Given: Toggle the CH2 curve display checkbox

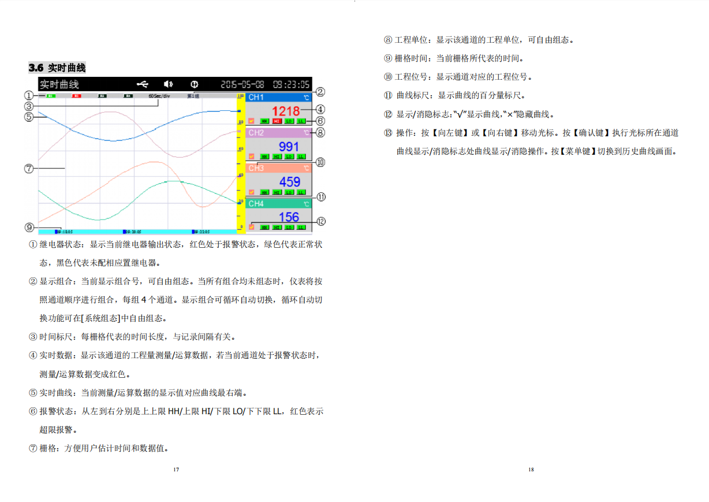Looking at the screenshot, I should (x=251, y=157).
